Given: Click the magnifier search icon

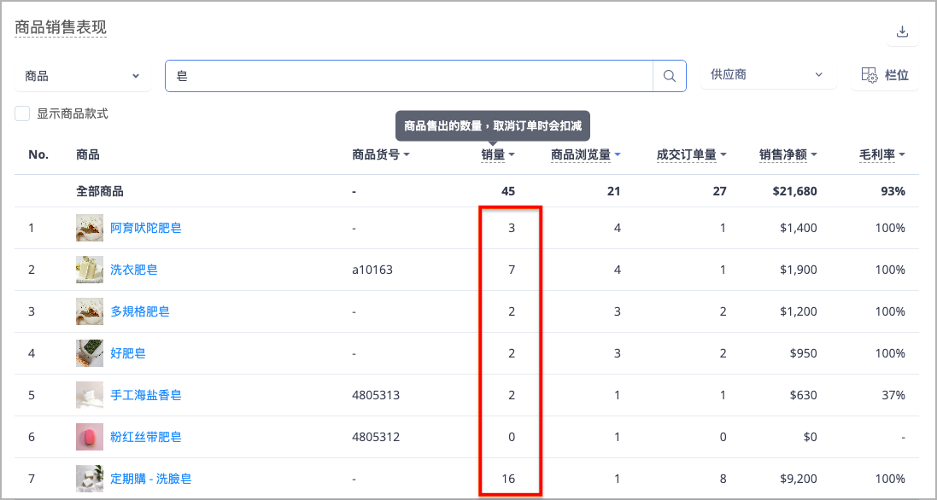Looking at the screenshot, I should (x=670, y=76).
